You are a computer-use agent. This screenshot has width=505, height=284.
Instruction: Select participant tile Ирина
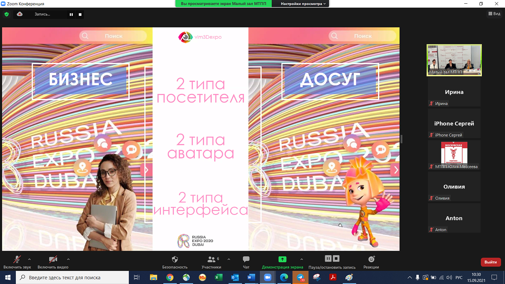[454, 92]
